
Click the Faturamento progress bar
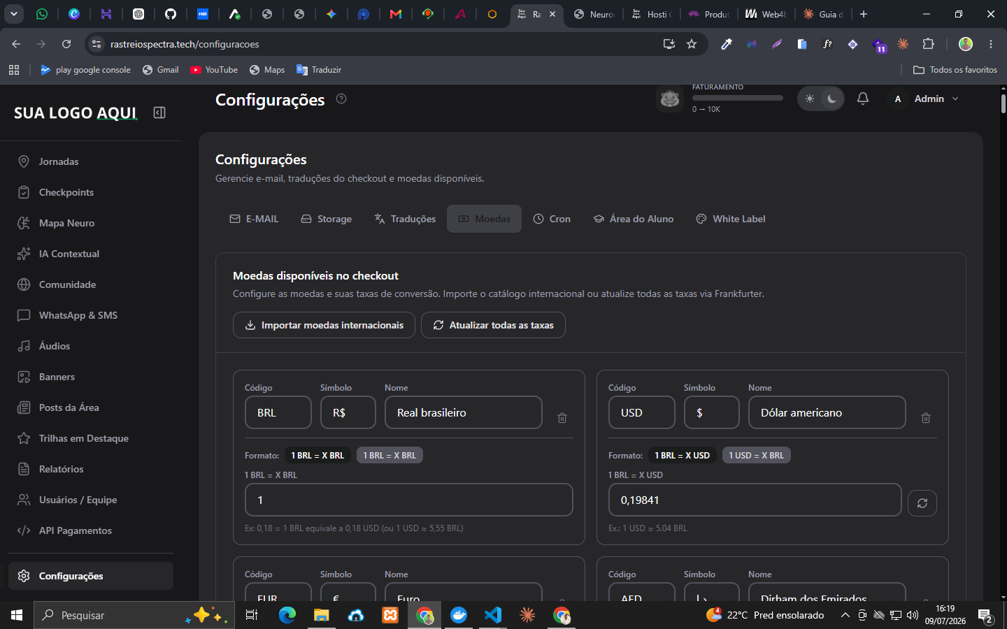coord(737,98)
